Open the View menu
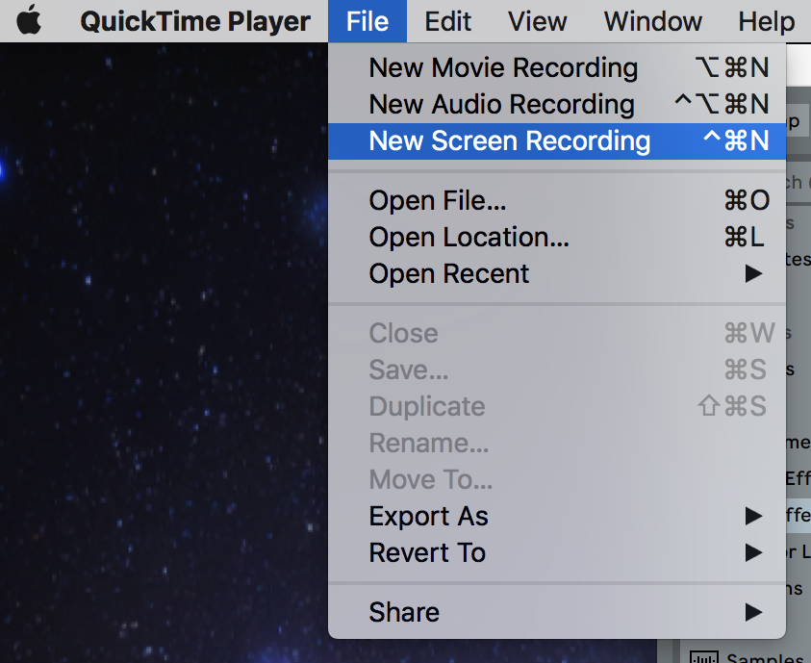 pos(537,21)
